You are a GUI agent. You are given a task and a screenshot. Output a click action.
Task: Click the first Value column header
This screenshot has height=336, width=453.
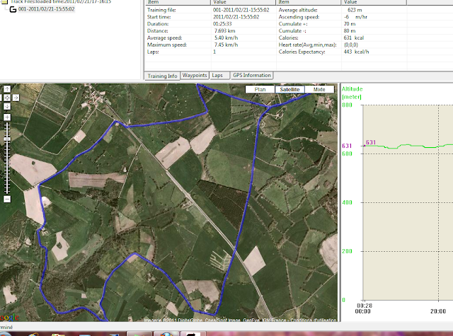coord(243,2)
